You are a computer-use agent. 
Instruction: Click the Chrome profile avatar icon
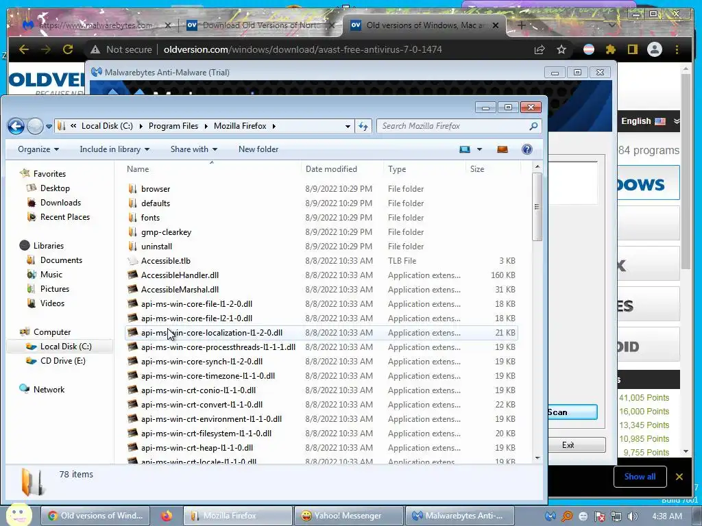(655, 49)
